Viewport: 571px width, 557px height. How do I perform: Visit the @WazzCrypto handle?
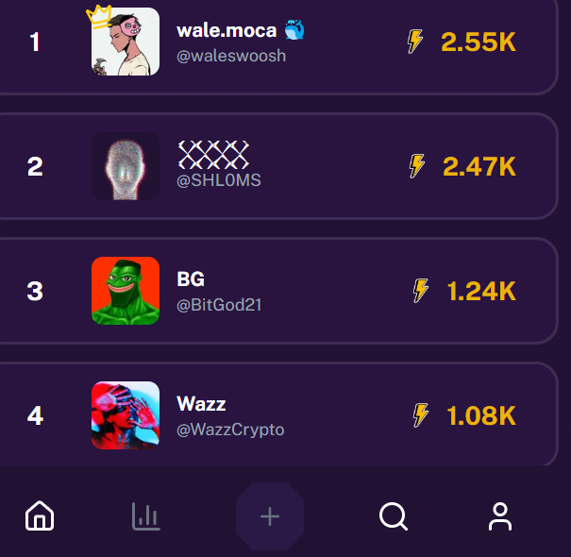point(230,430)
